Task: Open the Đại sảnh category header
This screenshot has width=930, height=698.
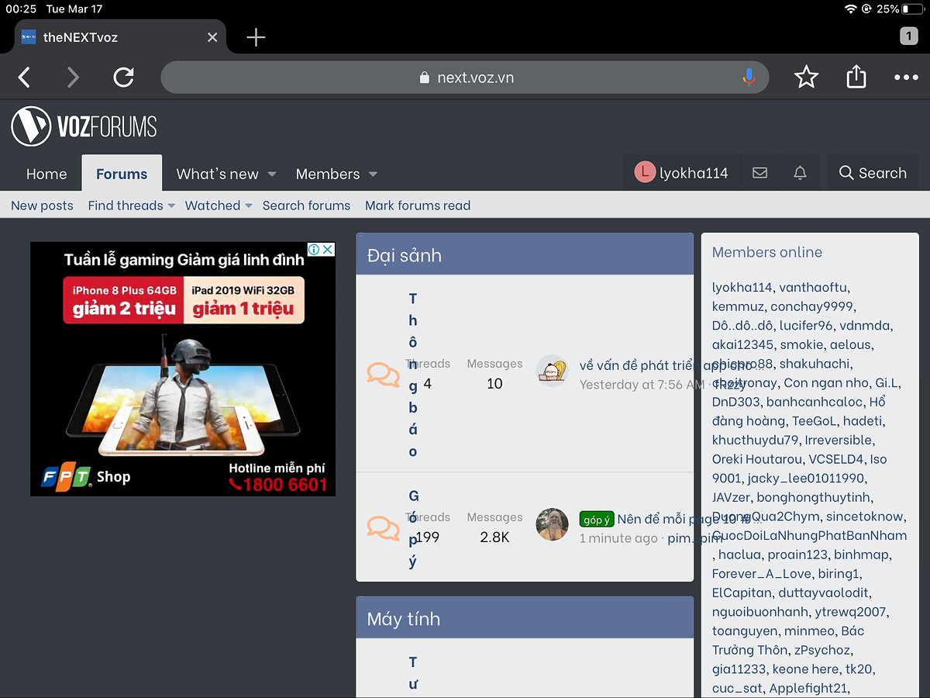Action: coord(405,255)
